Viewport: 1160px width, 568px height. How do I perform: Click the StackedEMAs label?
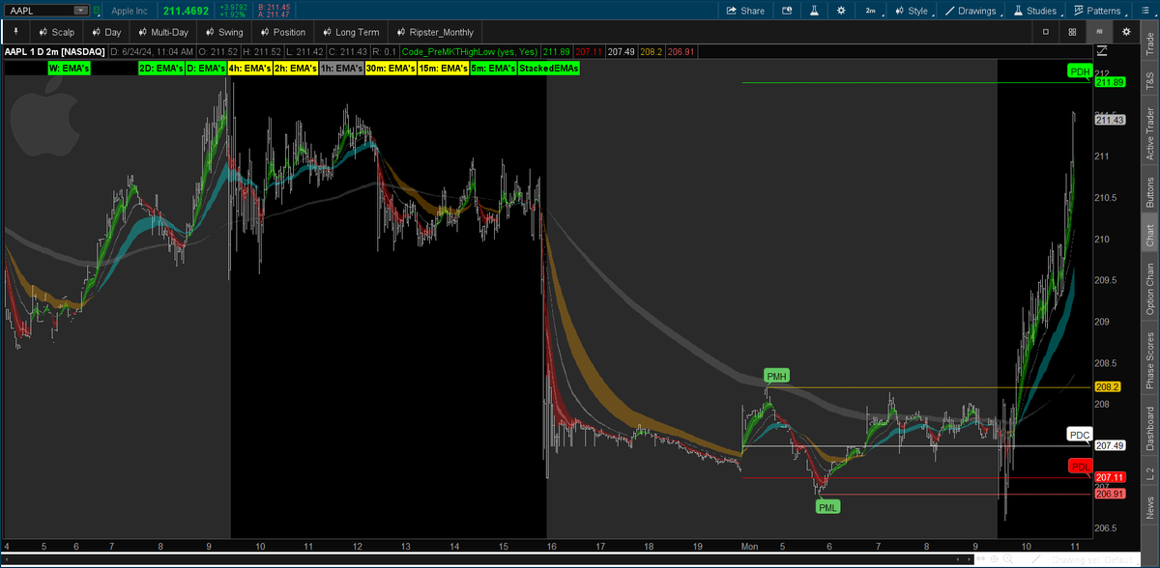[547, 69]
